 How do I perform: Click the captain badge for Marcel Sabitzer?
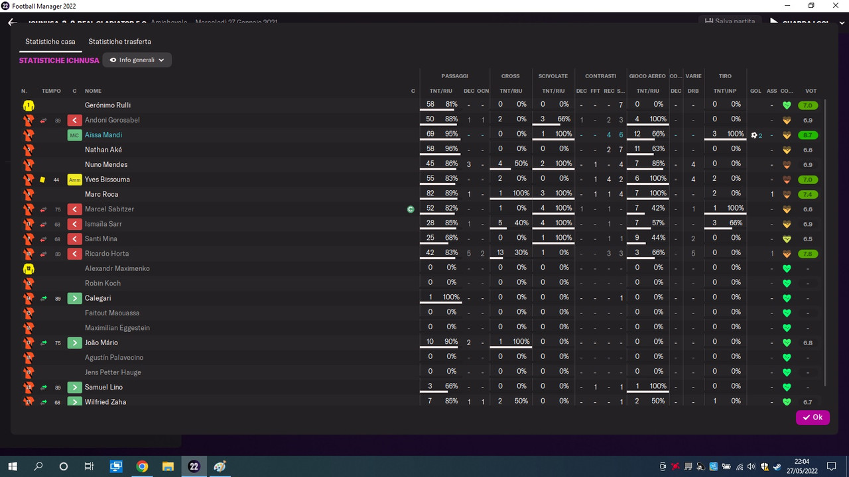click(411, 209)
